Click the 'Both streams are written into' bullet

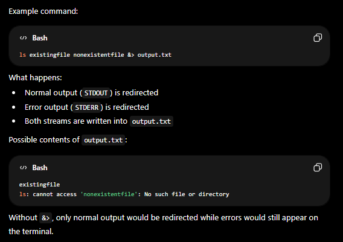coord(98,121)
